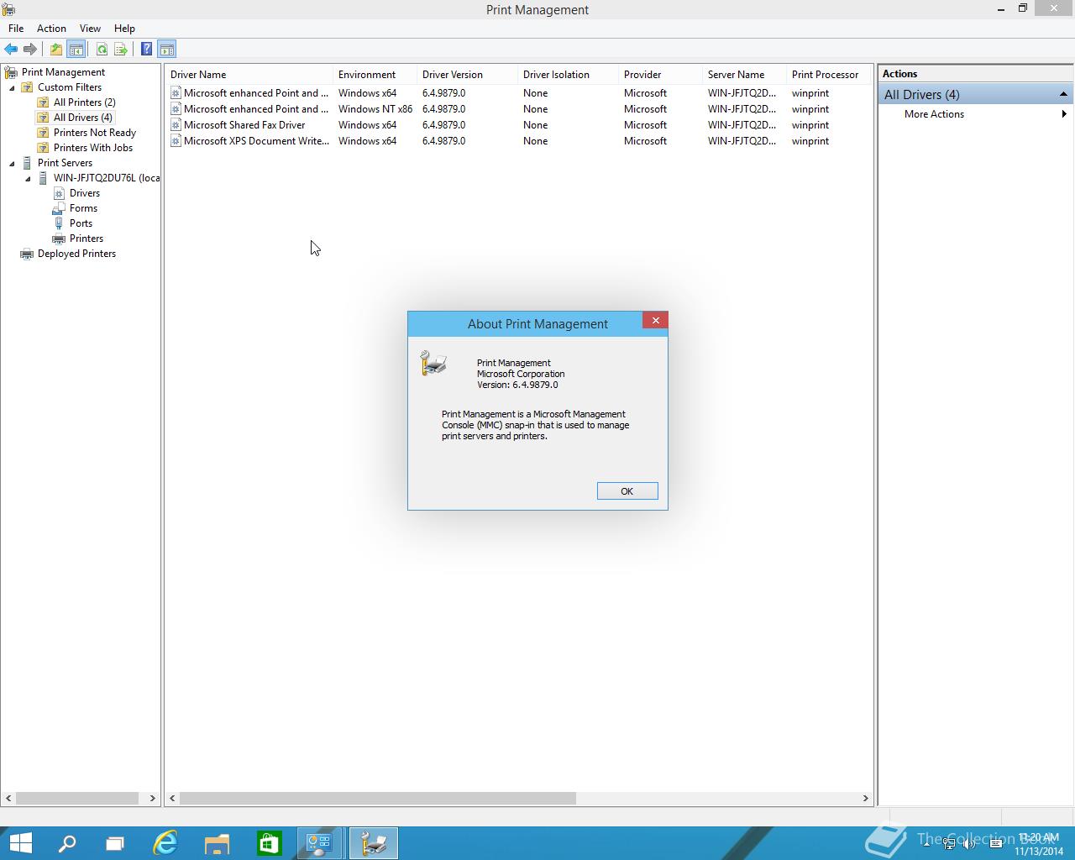
Task: Sort by Driver Isolation column header
Action: (x=569, y=75)
